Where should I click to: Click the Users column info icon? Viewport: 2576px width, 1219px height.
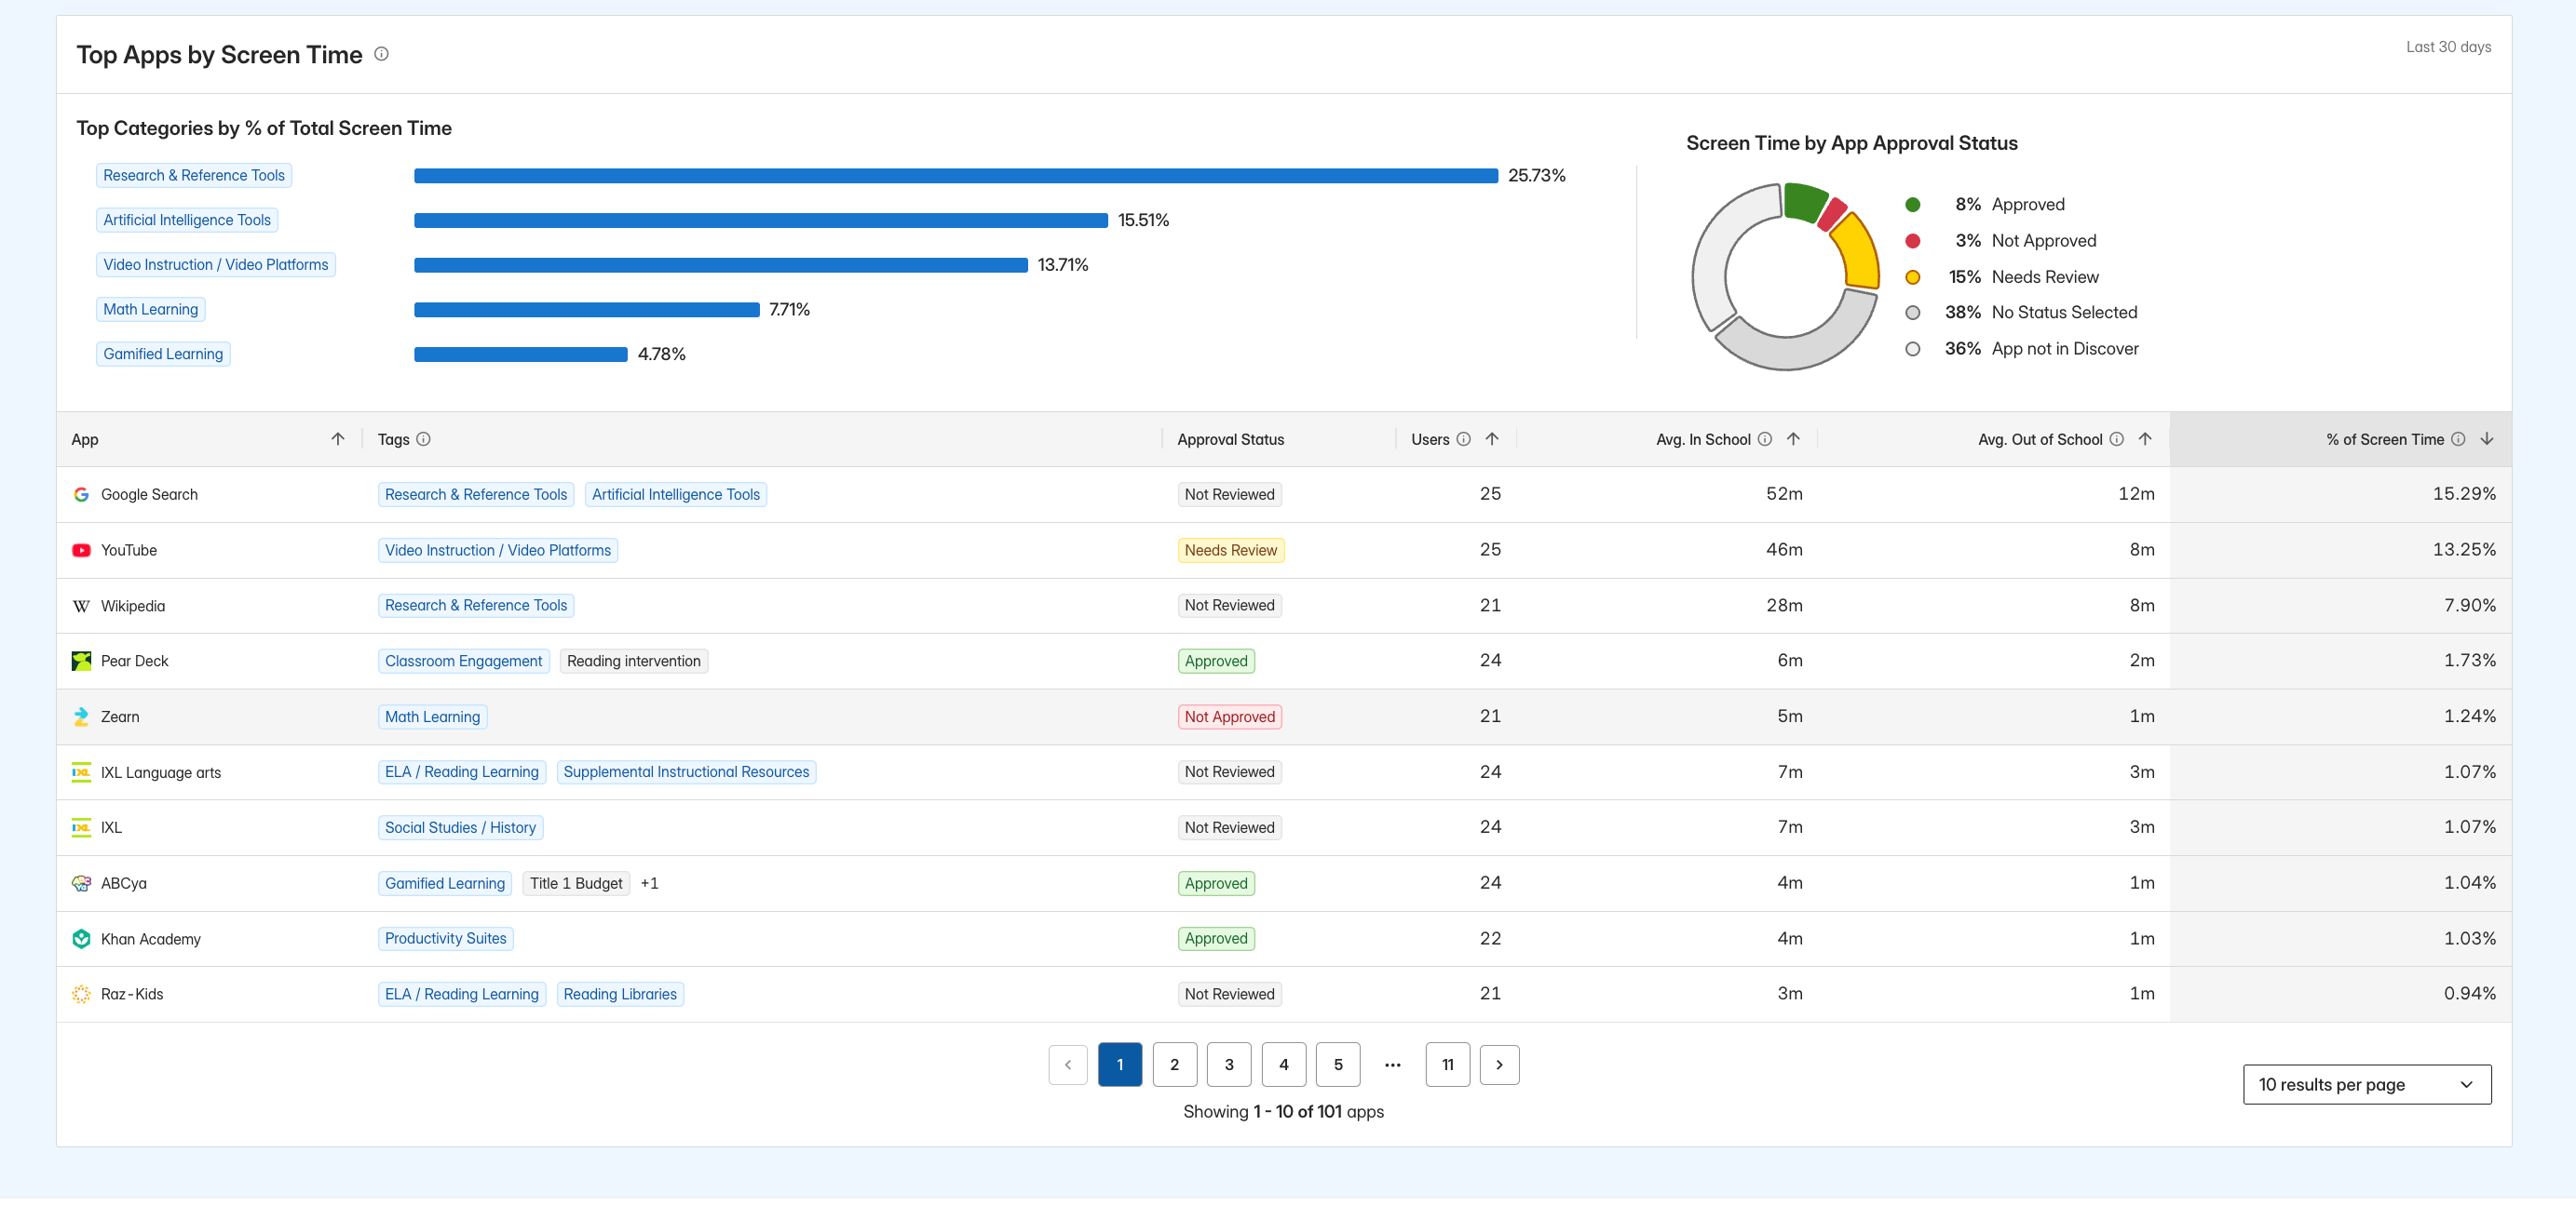coord(1463,438)
